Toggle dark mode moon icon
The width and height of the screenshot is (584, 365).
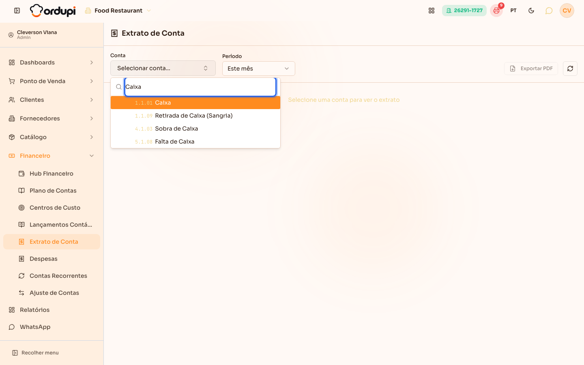(531, 11)
